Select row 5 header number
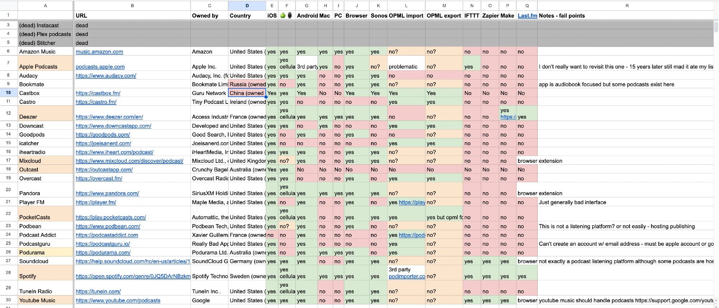Screen dimensions: 719x308 click(x=8, y=42)
